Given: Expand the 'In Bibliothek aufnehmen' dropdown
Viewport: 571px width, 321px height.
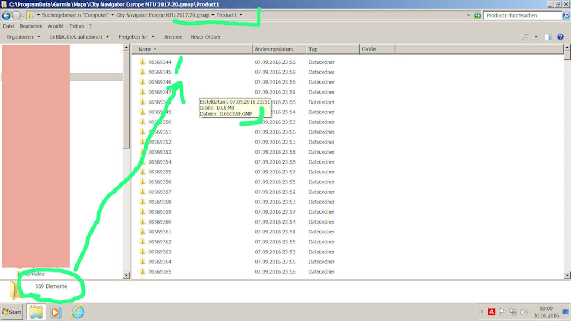Looking at the screenshot, I should coord(79,37).
